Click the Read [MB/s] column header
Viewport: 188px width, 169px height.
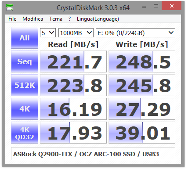tap(73, 44)
